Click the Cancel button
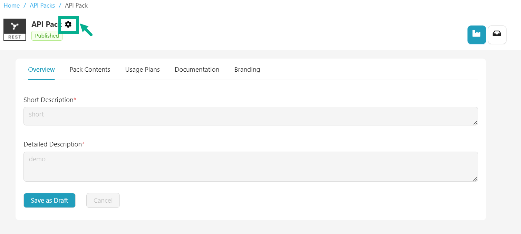Screen dimensions: 521x234 click(103, 201)
